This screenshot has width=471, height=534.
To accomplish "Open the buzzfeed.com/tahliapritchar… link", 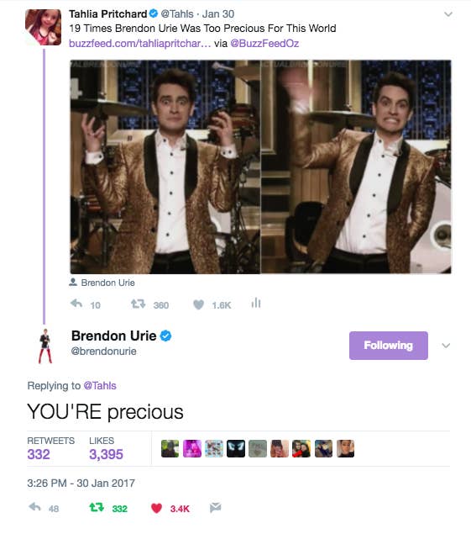I will point(139,44).
